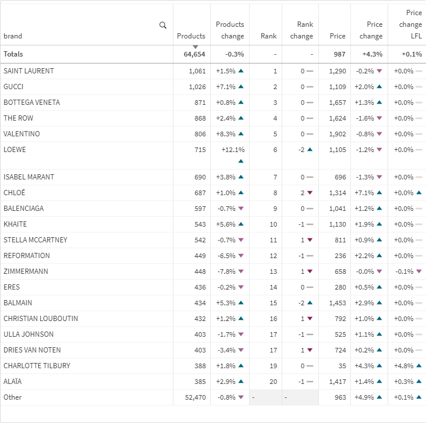This screenshot has height=423, width=426.
Task: Select the ERES brand cell
Action: click(87, 287)
